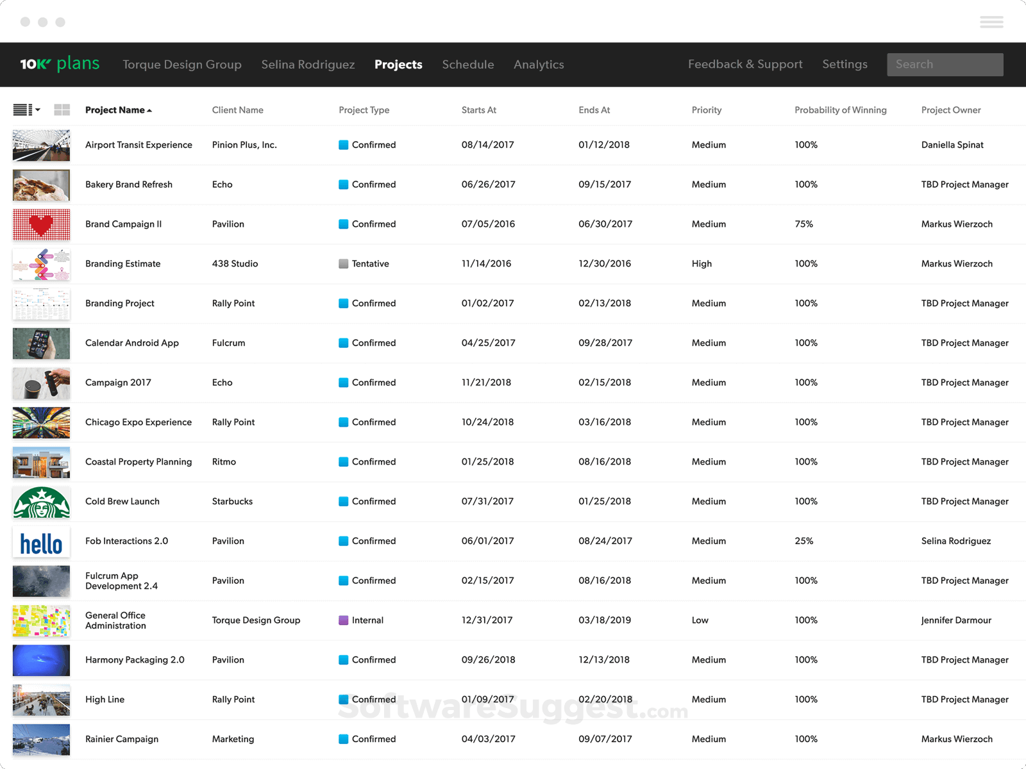Open Fob Interactions hello thumbnail
Viewport: 1026px width, 769px height.
pyautogui.click(x=41, y=542)
